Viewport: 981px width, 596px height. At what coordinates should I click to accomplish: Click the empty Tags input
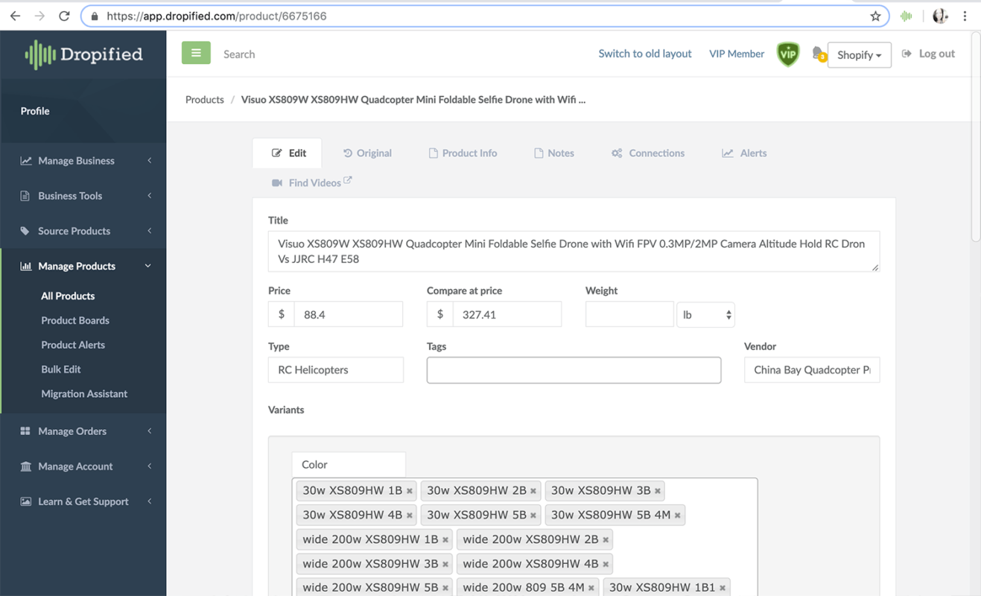[574, 370]
